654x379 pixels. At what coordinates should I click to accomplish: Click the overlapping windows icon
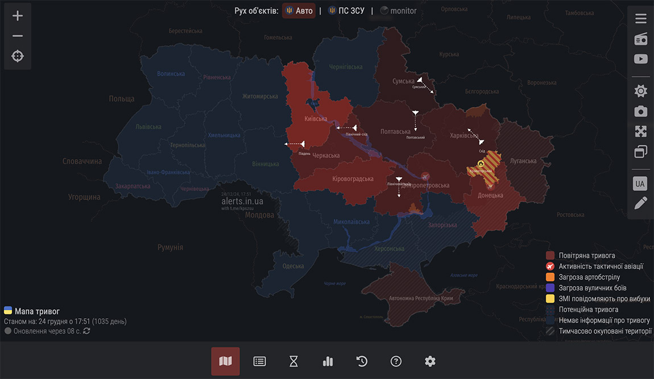coord(641,152)
